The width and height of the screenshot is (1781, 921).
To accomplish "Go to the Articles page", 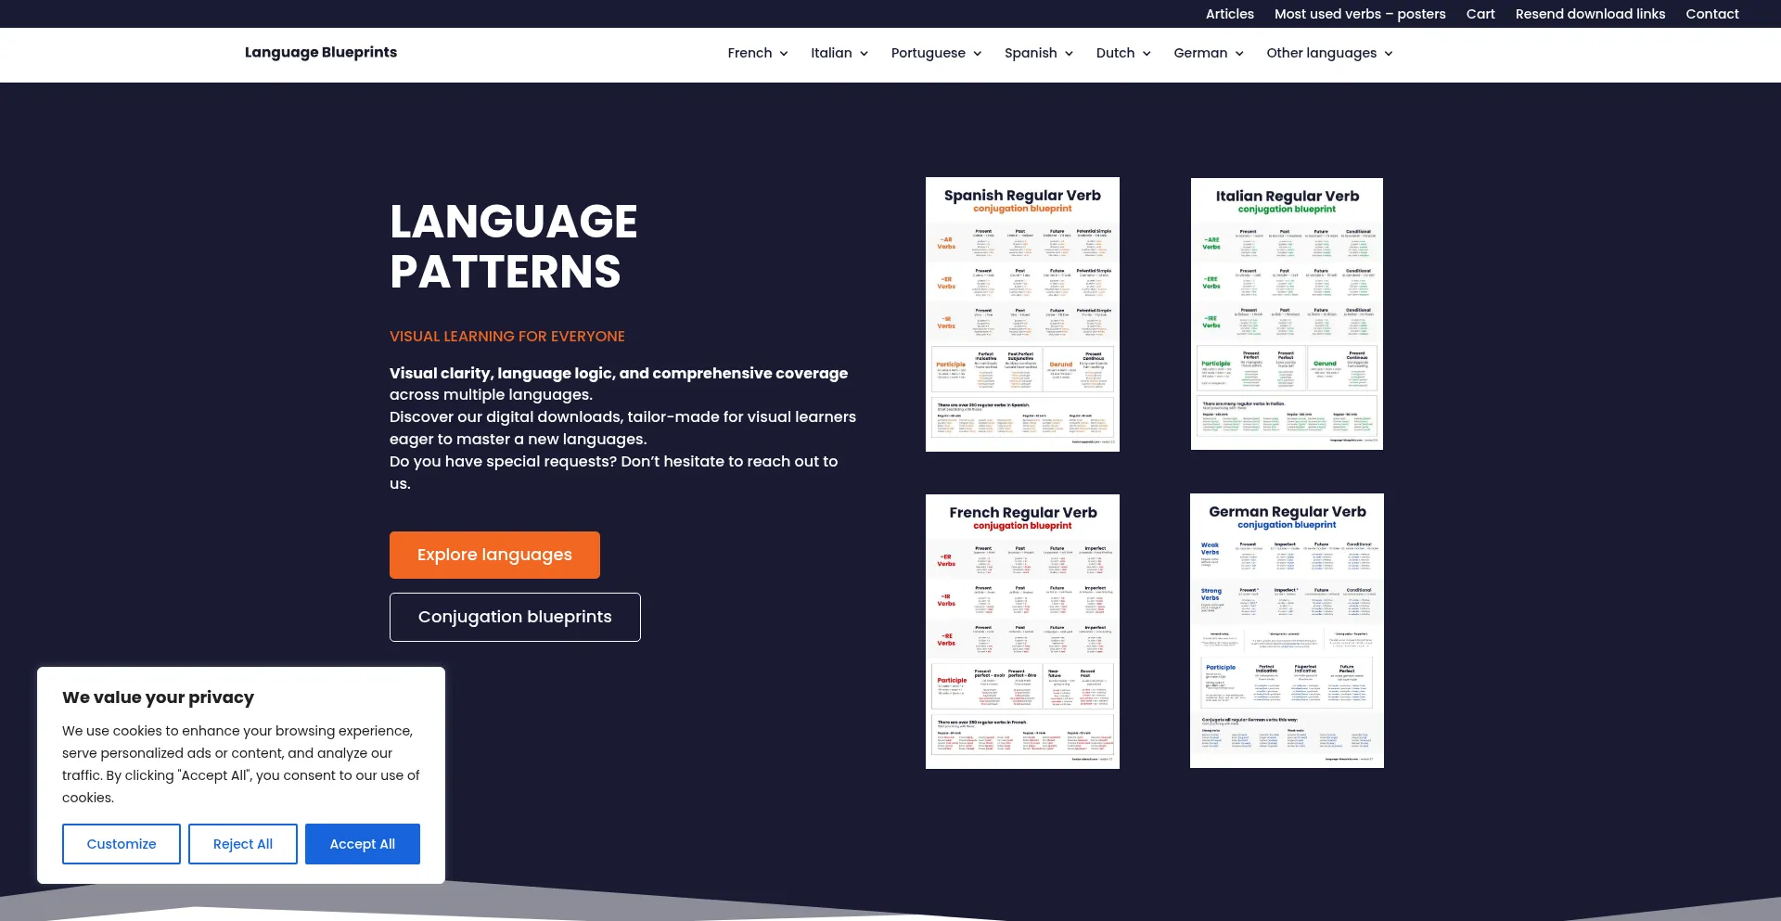I will click(x=1229, y=14).
